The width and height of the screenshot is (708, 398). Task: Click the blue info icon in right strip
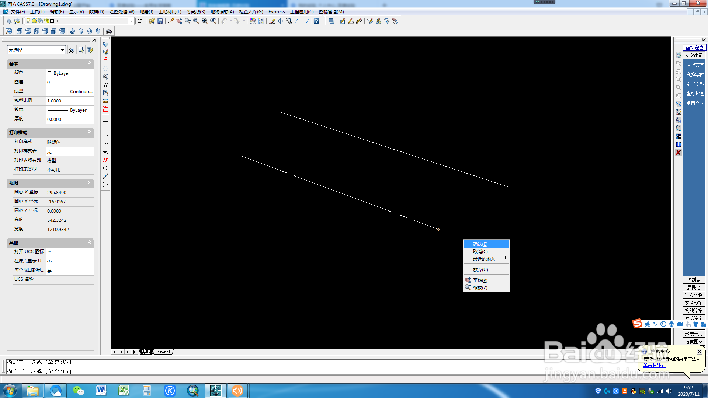click(x=678, y=144)
